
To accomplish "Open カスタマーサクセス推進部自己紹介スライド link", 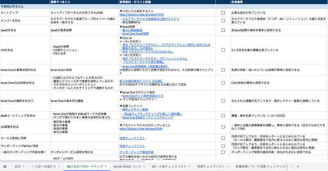I will [150, 19].
